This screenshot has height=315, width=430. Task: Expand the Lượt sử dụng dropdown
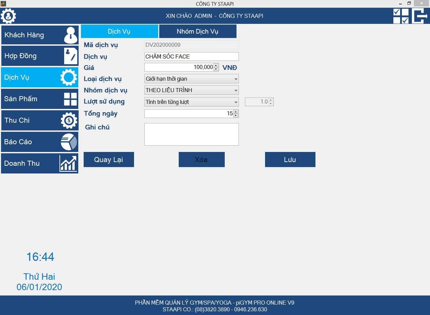tap(235, 102)
